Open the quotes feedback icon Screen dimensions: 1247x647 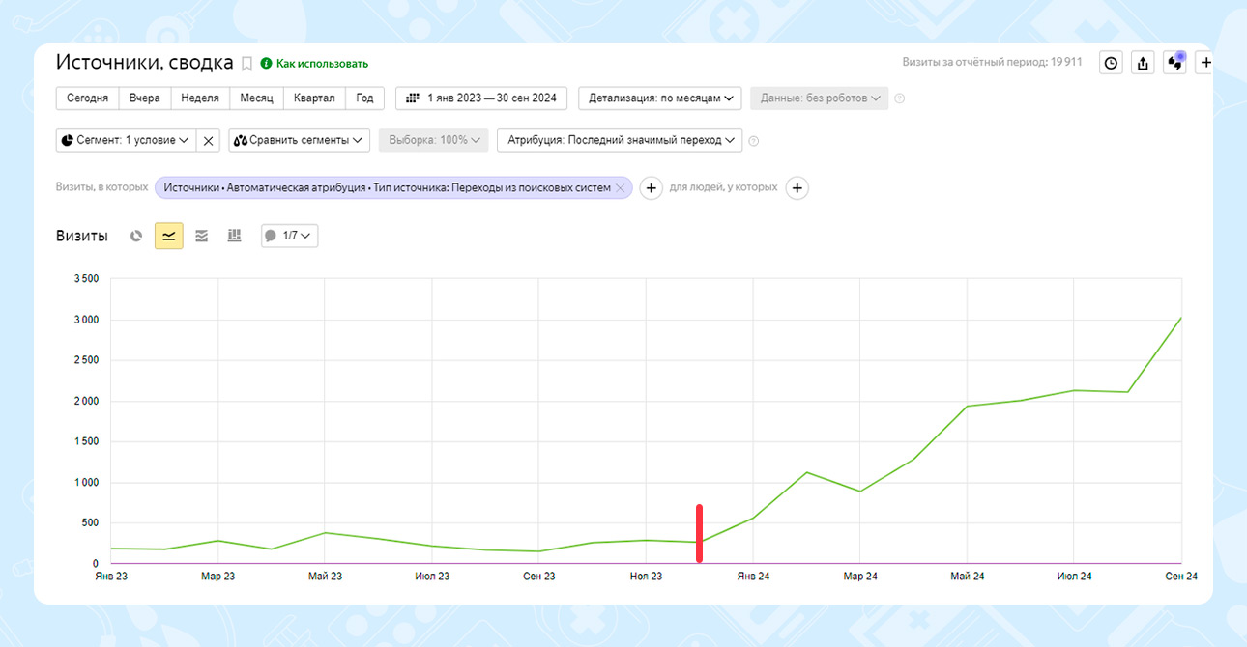pyautogui.click(x=1174, y=64)
